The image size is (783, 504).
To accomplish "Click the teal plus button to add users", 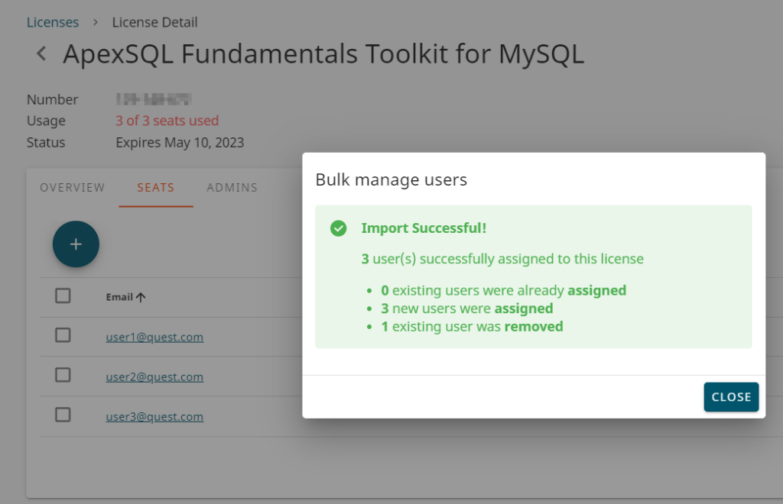I will [76, 244].
